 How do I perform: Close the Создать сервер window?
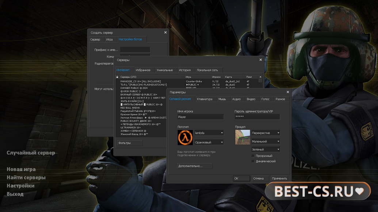click(x=165, y=32)
